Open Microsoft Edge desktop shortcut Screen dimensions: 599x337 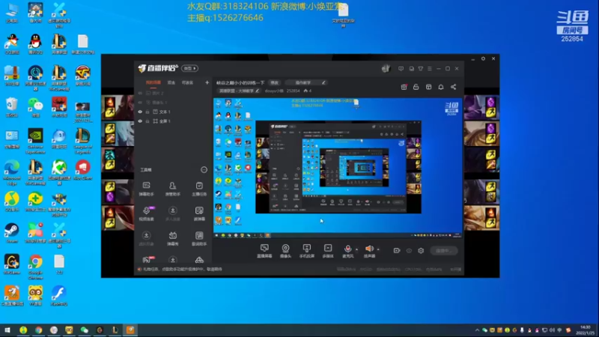(x=12, y=173)
